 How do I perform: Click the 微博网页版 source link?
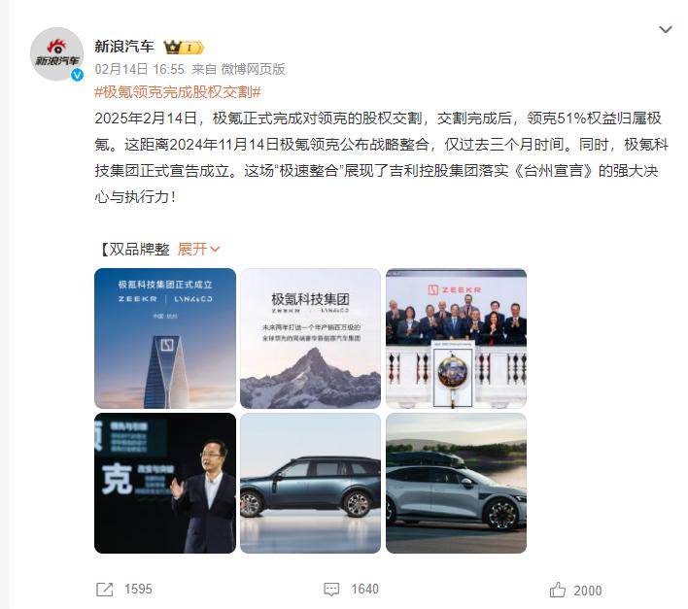click(254, 69)
